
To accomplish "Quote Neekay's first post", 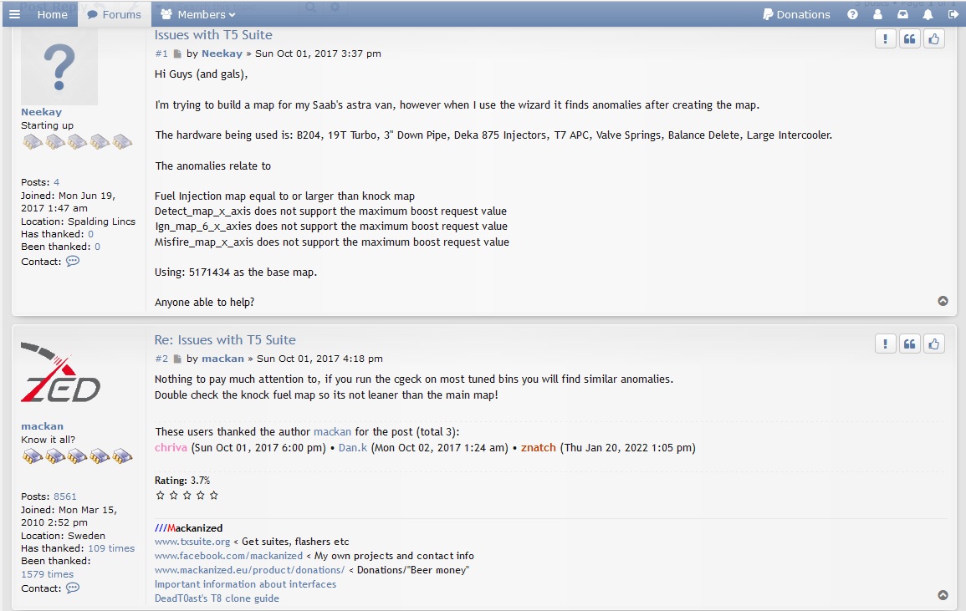I will pyautogui.click(x=909, y=38).
